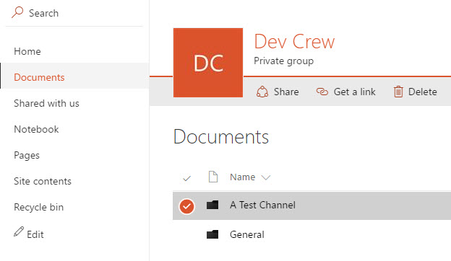This screenshot has width=451, height=261.
Task: Click into the Search field
Action: click(74, 13)
